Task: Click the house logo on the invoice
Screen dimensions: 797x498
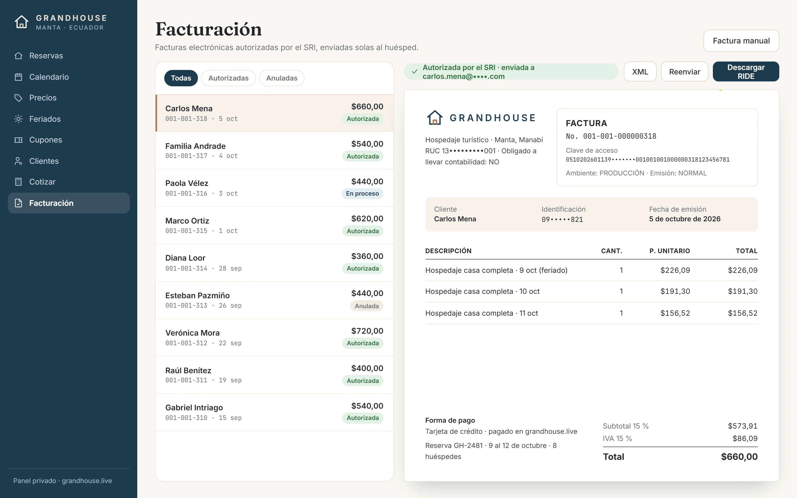Action: (x=435, y=118)
